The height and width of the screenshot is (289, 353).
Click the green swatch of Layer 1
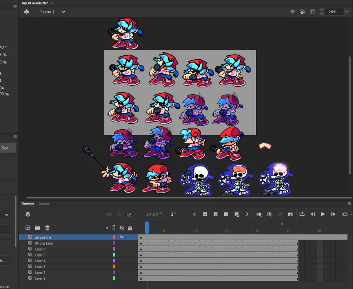pyautogui.click(x=114, y=278)
